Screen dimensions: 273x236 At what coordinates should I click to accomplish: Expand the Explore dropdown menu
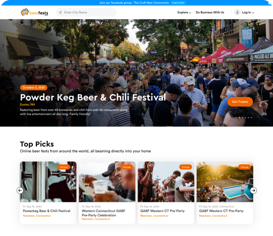[184, 12]
